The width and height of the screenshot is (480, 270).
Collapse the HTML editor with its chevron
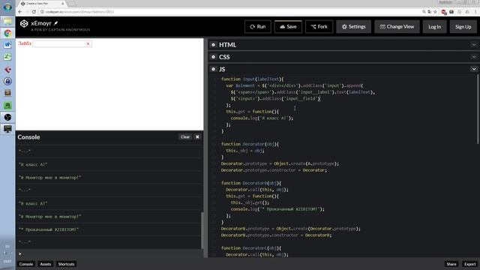[474, 45]
